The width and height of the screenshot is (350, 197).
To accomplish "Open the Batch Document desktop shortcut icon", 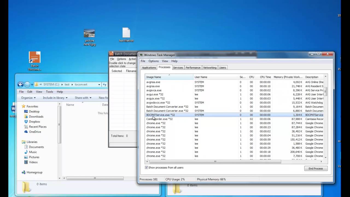I will click(x=35, y=61).
